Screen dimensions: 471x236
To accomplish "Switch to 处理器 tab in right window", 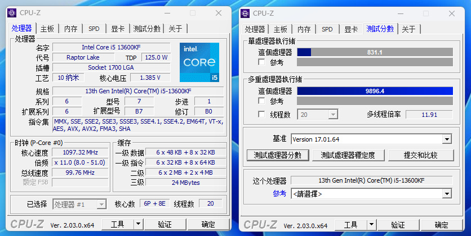I will (x=255, y=29).
